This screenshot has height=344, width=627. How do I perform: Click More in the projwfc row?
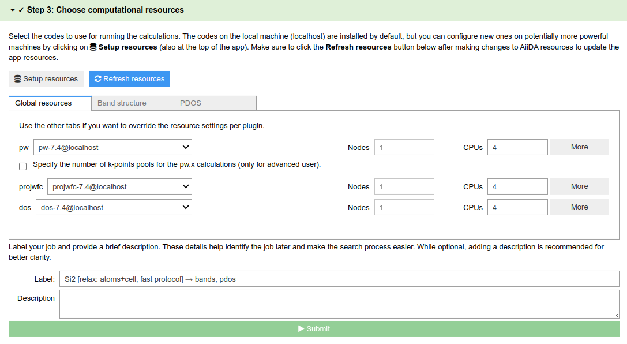[x=579, y=186]
